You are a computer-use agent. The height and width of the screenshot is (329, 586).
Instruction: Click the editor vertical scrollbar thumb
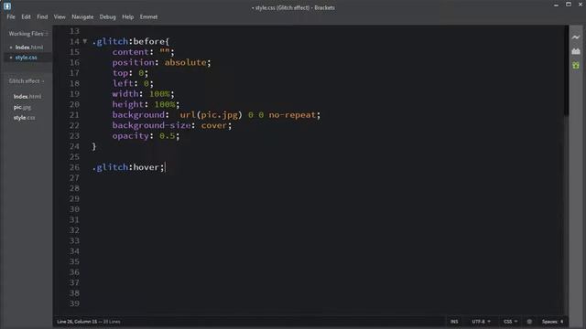[566, 71]
